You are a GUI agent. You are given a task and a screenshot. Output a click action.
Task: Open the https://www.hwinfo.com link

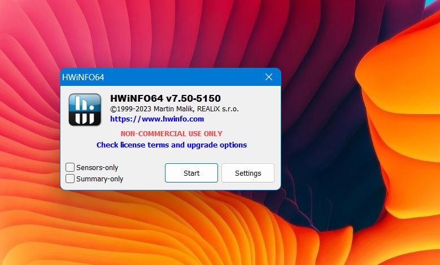157,119
